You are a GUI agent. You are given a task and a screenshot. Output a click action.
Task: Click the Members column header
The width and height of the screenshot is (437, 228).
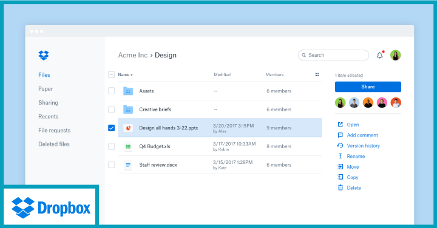point(274,75)
